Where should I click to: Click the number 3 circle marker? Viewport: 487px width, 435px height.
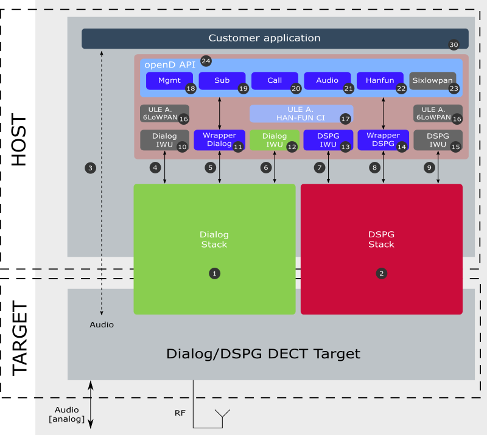tap(90, 168)
